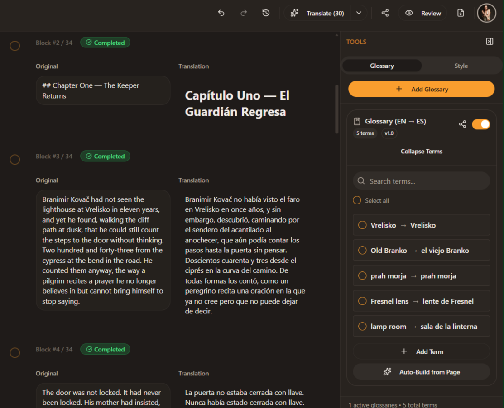Click 'Vrelisko → Vrelisko' term row
The width and height of the screenshot is (504, 408).
pos(422,225)
